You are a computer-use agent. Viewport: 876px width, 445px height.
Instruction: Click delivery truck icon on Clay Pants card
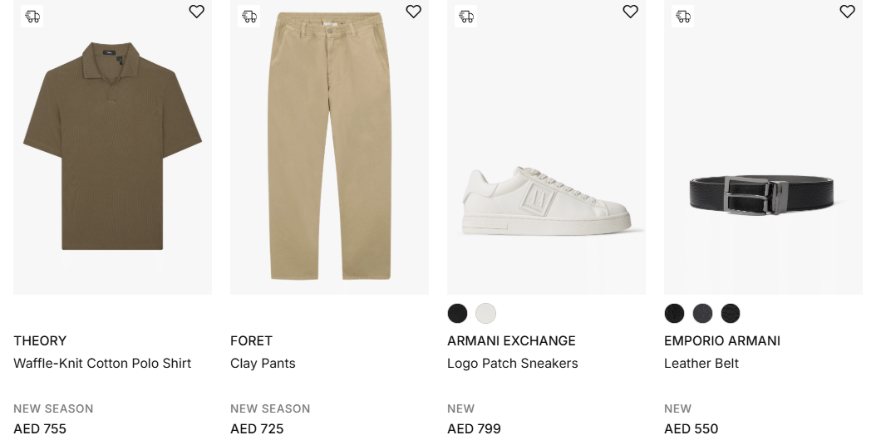(249, 16)
